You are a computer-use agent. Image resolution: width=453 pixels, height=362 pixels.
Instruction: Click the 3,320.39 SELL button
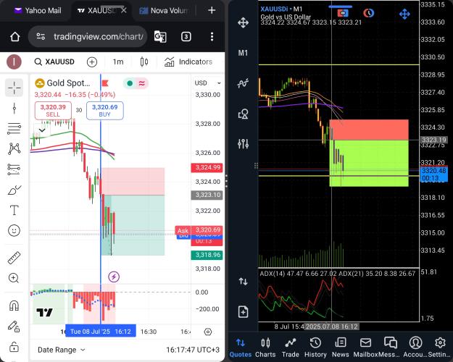point(53,111)
